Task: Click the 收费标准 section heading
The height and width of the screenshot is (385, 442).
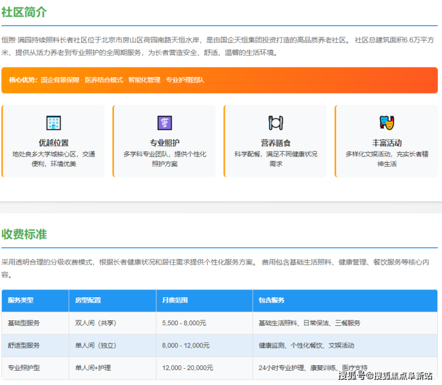Action: coord(24,234)
